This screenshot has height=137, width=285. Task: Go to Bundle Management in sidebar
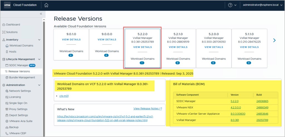(x=22, y=77)
